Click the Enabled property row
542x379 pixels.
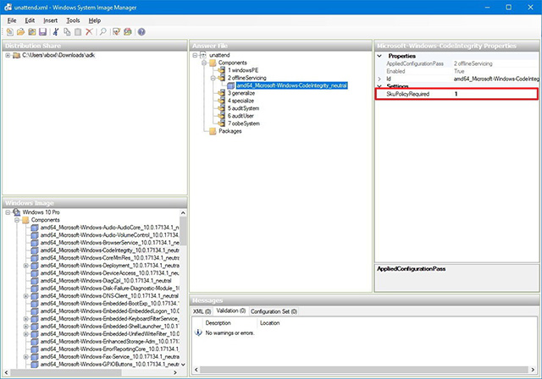(457, 71)
